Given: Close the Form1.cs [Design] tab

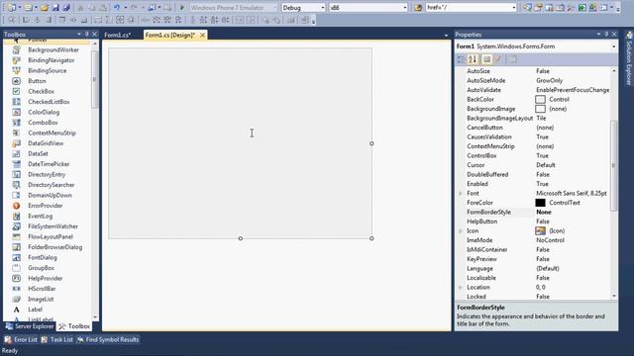Looking at the screenshot, I should point(202,36).
